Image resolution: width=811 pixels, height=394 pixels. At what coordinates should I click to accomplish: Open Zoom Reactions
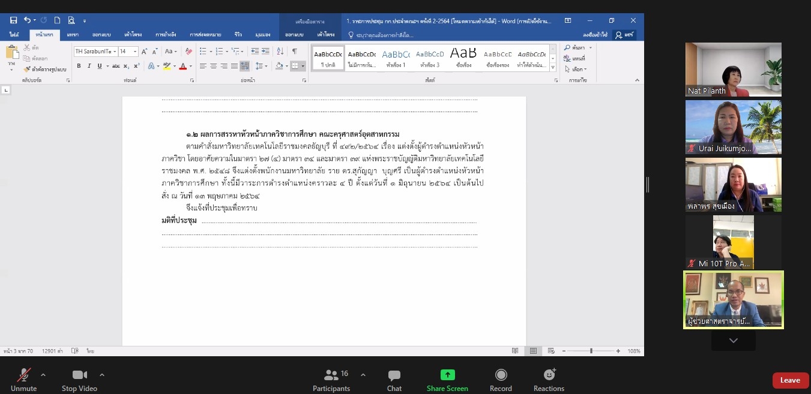pos(549,380)
